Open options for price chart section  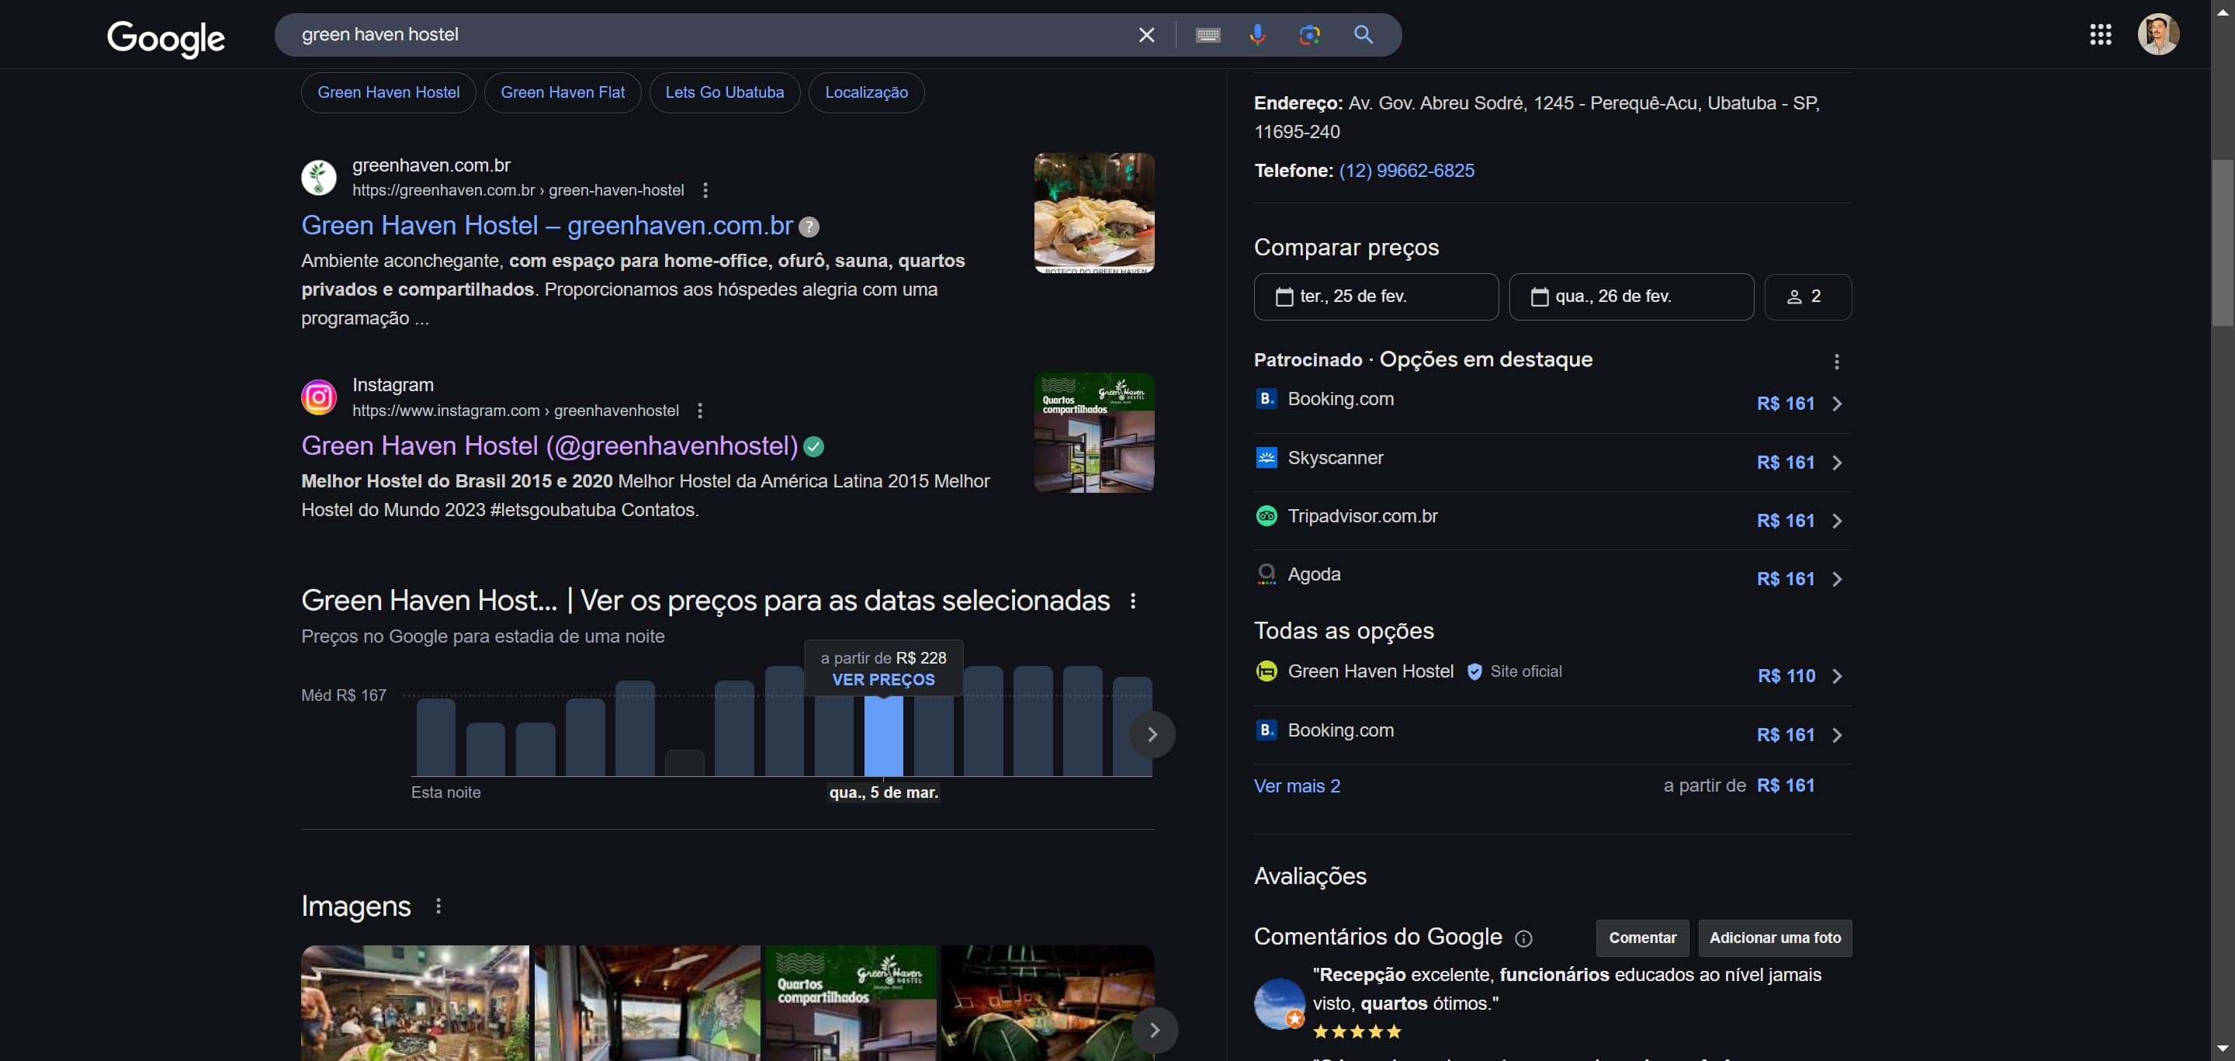tap(1133, 600)
